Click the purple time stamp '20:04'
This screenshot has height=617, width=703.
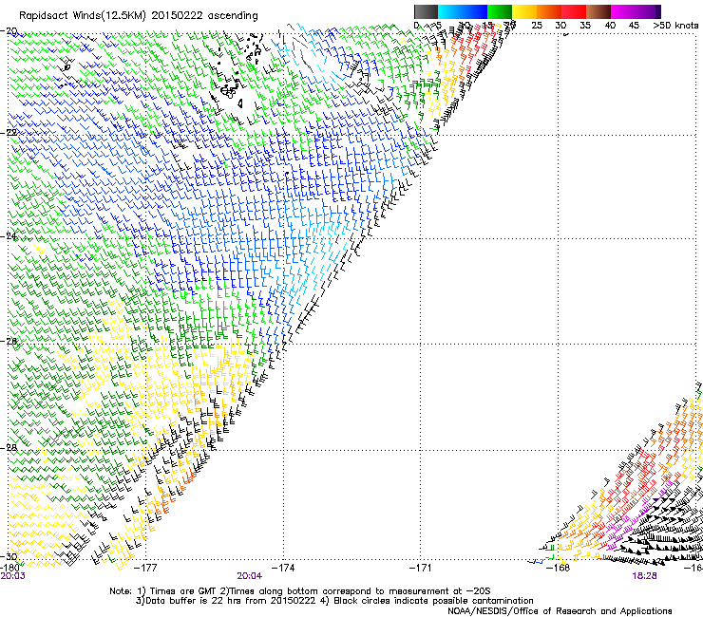250,576
